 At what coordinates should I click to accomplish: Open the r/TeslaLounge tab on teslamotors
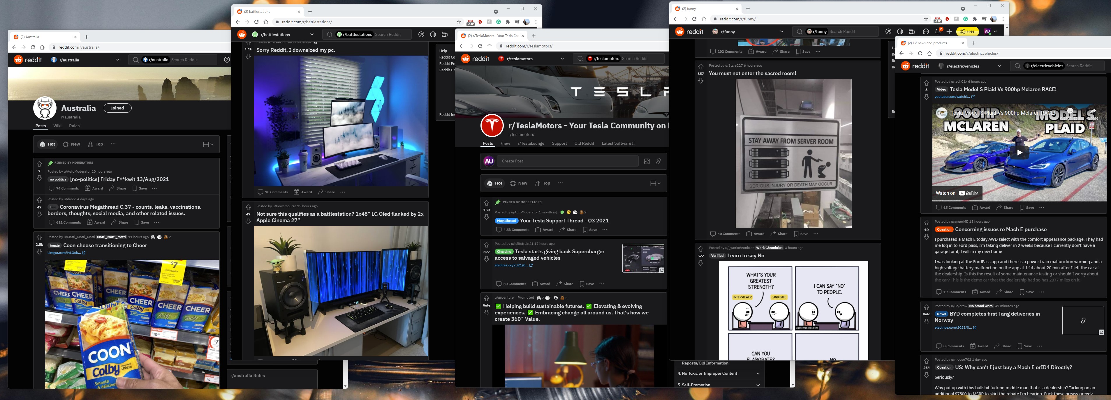[x=531, y=144]
